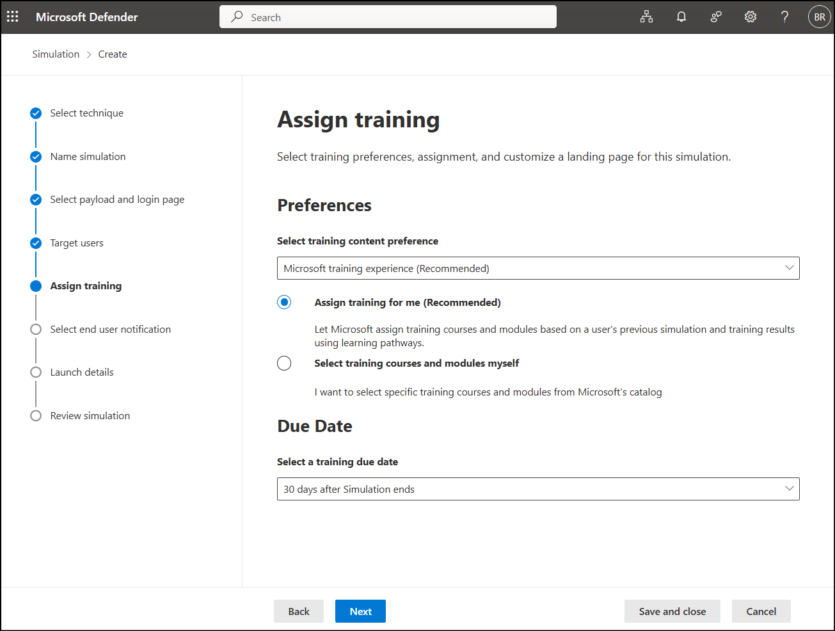Image resolution: width=835 pixels, height=631 pixels.
Task: Click the Next button
Action: click(360, 611)
